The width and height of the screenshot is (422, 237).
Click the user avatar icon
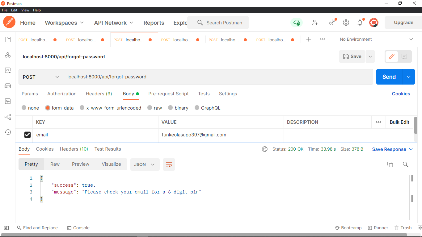(374, 23)
